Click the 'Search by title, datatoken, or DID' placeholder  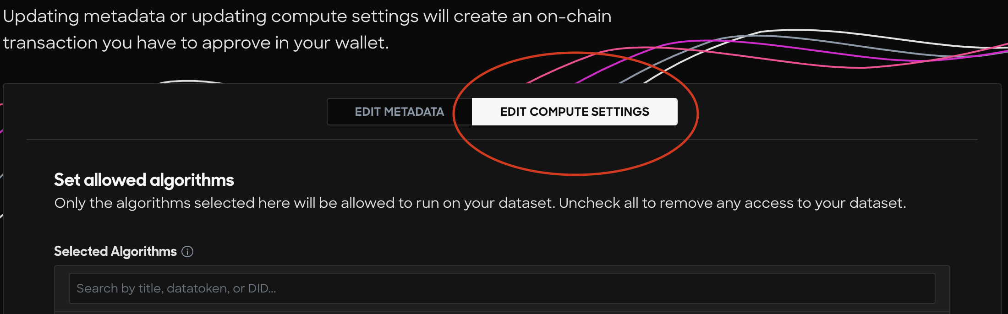coord(176,288)
